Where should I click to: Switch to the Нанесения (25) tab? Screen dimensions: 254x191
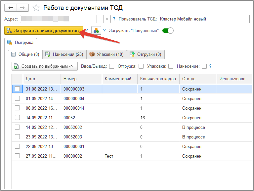pos(64,55)
